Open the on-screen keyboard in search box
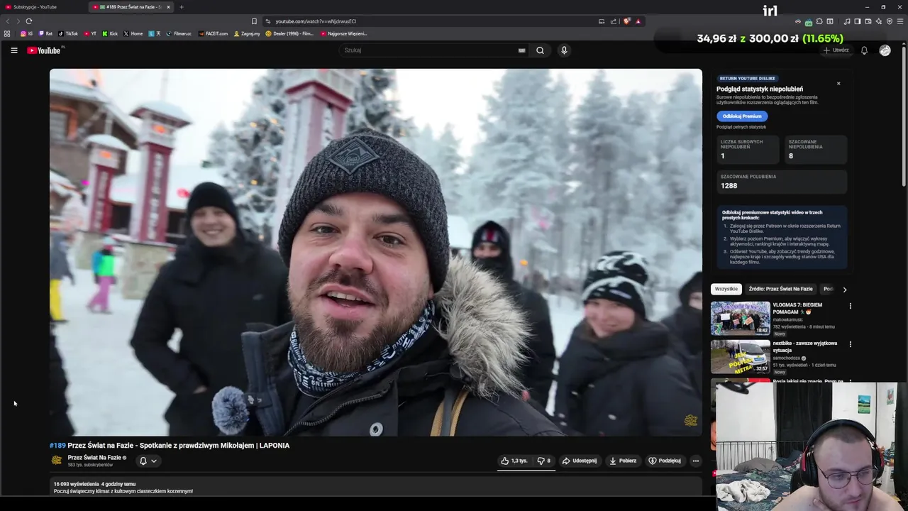The height and width of the screenshot is (511, 908). pos(521,50)
